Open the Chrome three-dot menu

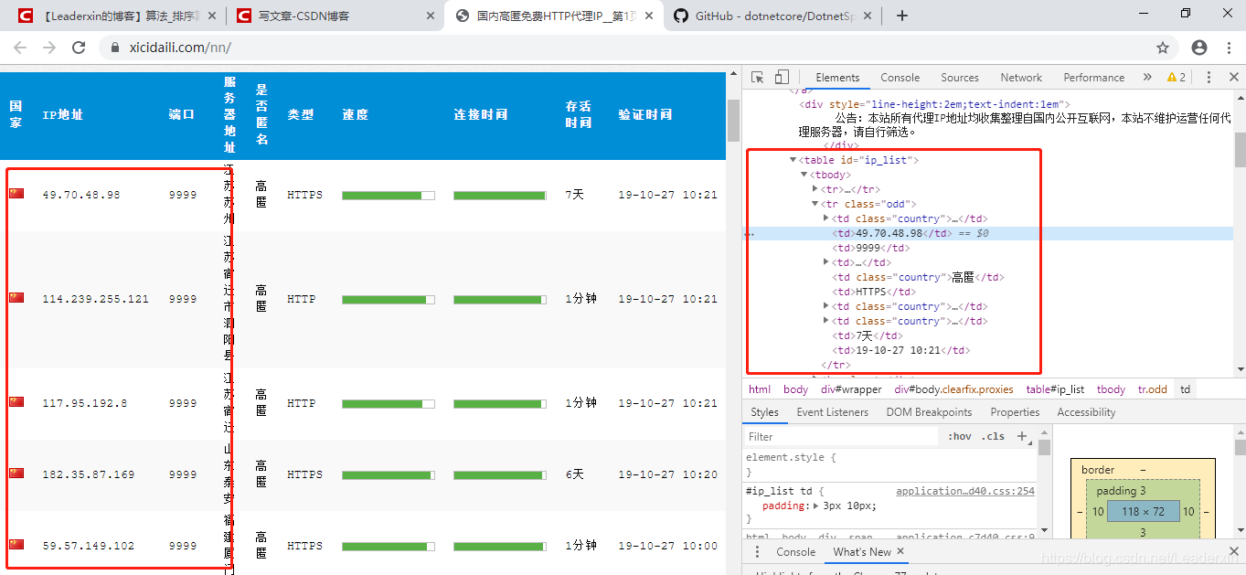click(1228, 48)
